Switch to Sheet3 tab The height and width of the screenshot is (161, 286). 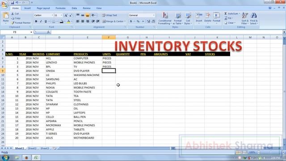[45, 148]
